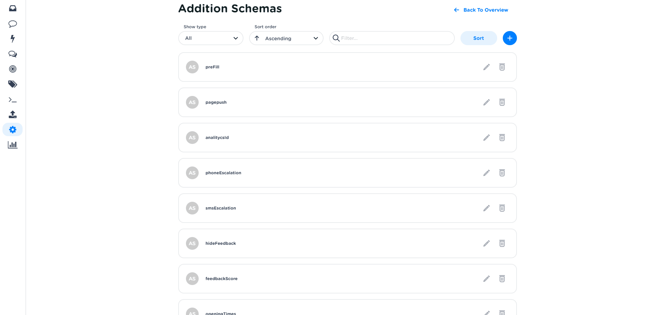Select the chat bubble icon in the sidebar
The image size is (657, 315).
pos(12,24)
